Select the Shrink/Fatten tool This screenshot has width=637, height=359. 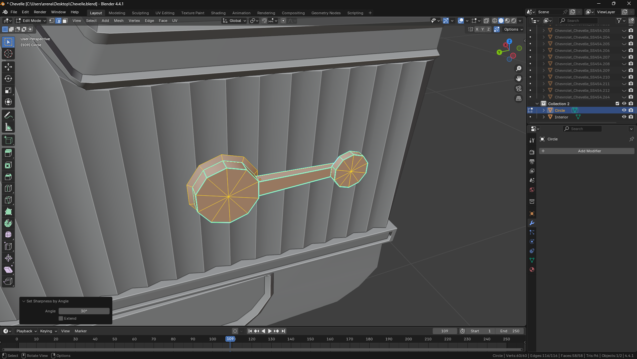point(8,258)
